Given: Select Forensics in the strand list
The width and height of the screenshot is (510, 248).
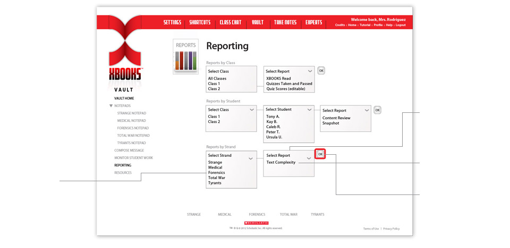Looking at the screenshot, I should [216, 173].
